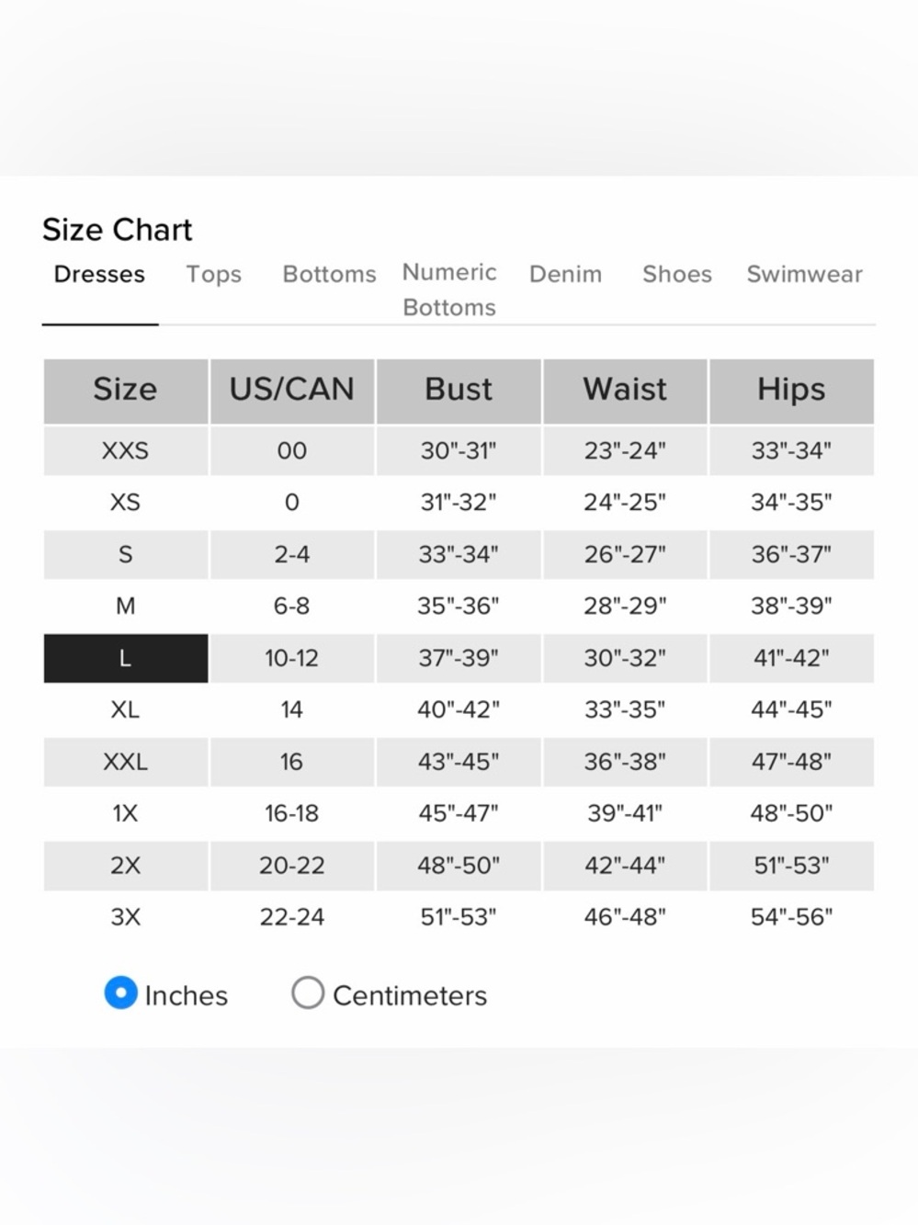Click the US/CAN column header
The width and height of the screenshot is (918, 1225).
[x=291, y=390]
